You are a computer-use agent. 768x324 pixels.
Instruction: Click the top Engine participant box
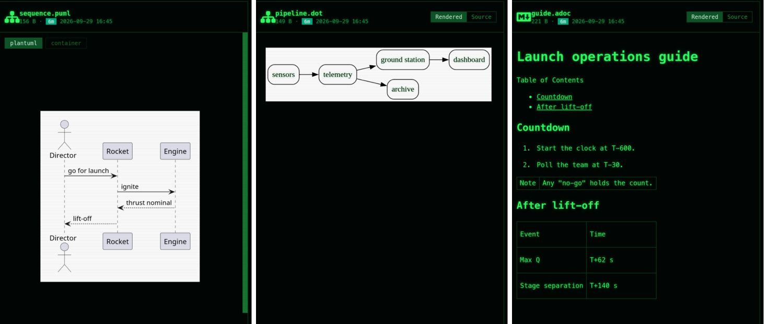175,151
